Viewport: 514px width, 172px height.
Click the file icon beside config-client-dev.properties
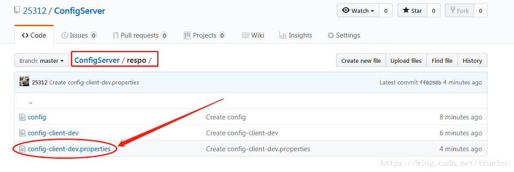coord(22,149)
